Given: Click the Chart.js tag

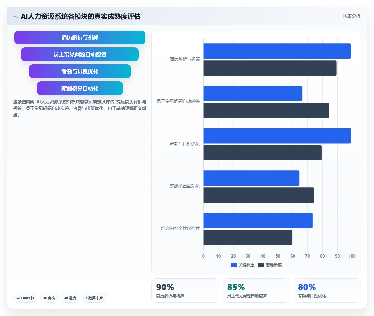Looking at the screenshot, I should pyautogui.click(x=25, y=298).
